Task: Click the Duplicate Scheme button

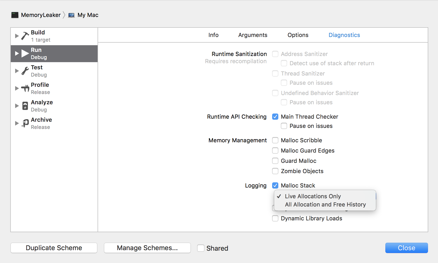Action: click(x=54, y=248)
